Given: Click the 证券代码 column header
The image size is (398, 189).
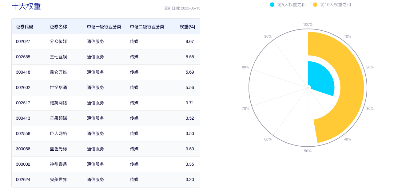Looking at the screenshot, I should (25, 27).
